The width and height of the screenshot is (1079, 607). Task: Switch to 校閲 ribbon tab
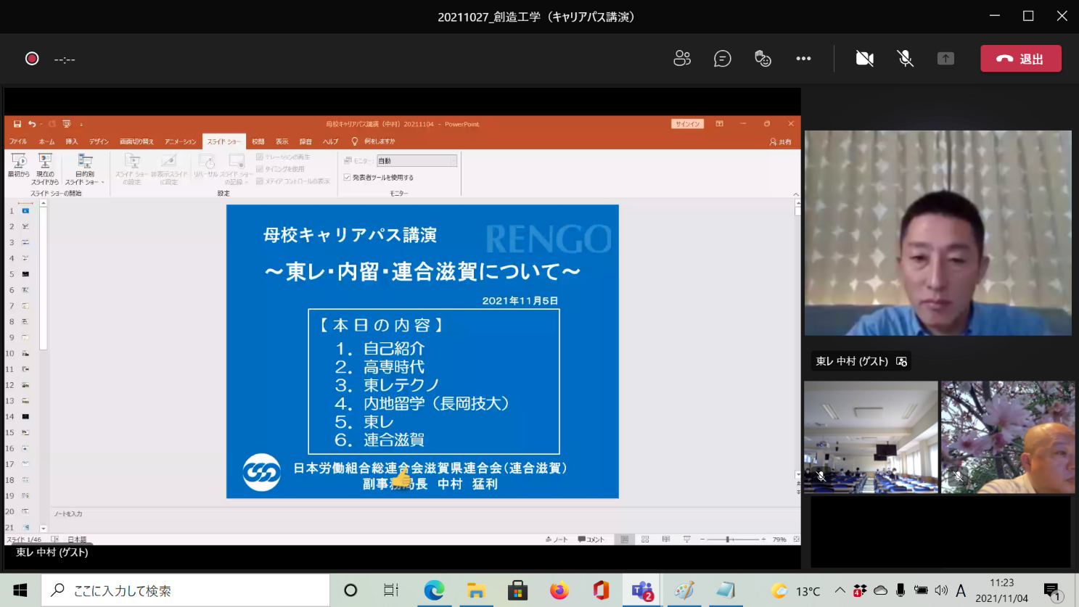click(x=258, y=141)
